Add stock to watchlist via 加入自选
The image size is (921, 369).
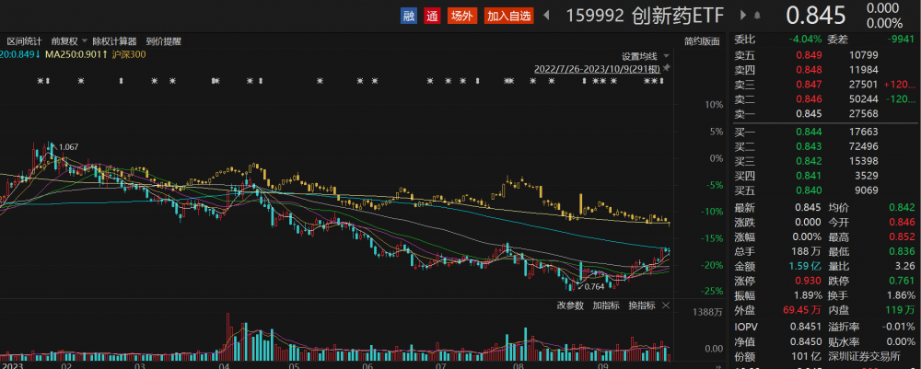508,16
